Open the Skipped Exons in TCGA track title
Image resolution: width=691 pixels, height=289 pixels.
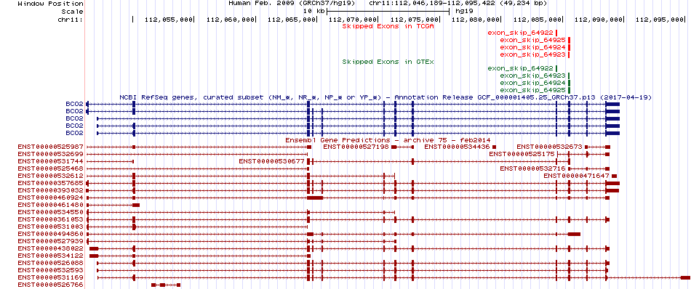pyautogui.click(x=388, y=26)
